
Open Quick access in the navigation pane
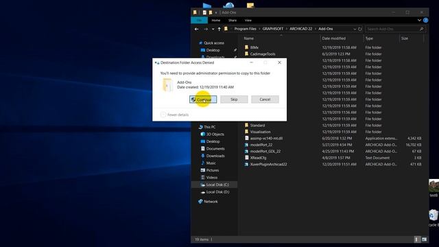[x=214, y=43]
